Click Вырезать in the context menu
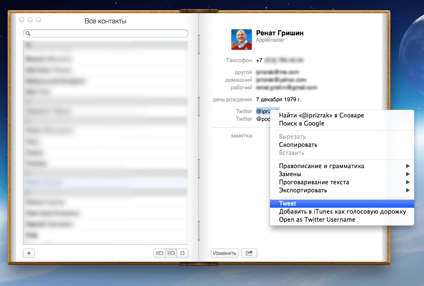Screen dimensions: 424x286 [x=342, y=137]
